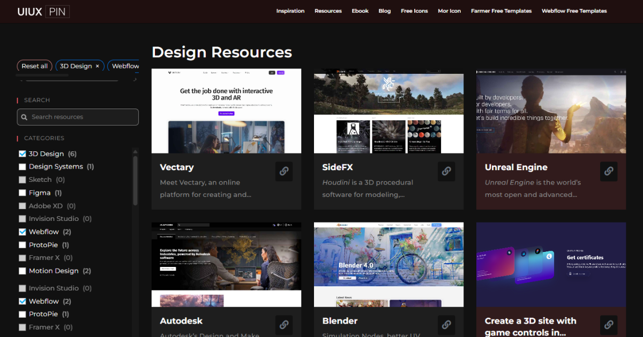Open the Unreal Engine preview thumbnail
The height and width of the screenshot is (337, 643).
[551, 111]
